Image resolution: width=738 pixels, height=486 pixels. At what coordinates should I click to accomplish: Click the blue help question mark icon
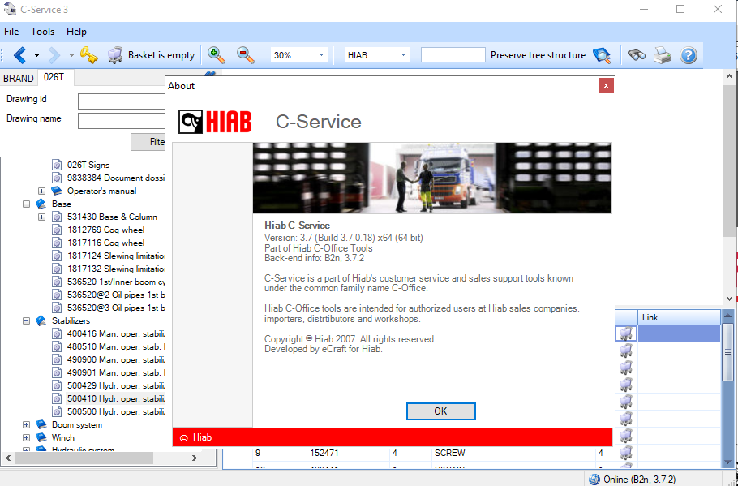(689, 55)
